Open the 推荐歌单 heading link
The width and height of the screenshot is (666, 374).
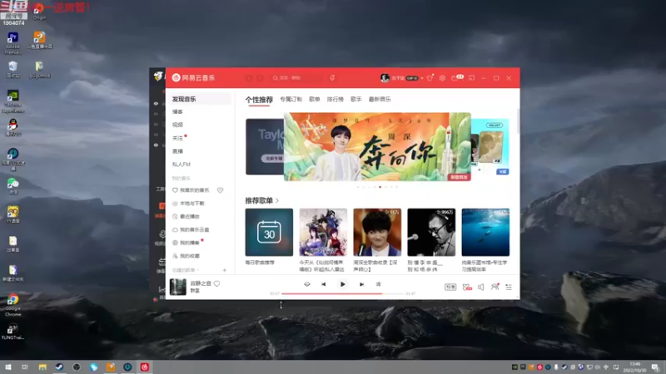[x=261, y=200]
